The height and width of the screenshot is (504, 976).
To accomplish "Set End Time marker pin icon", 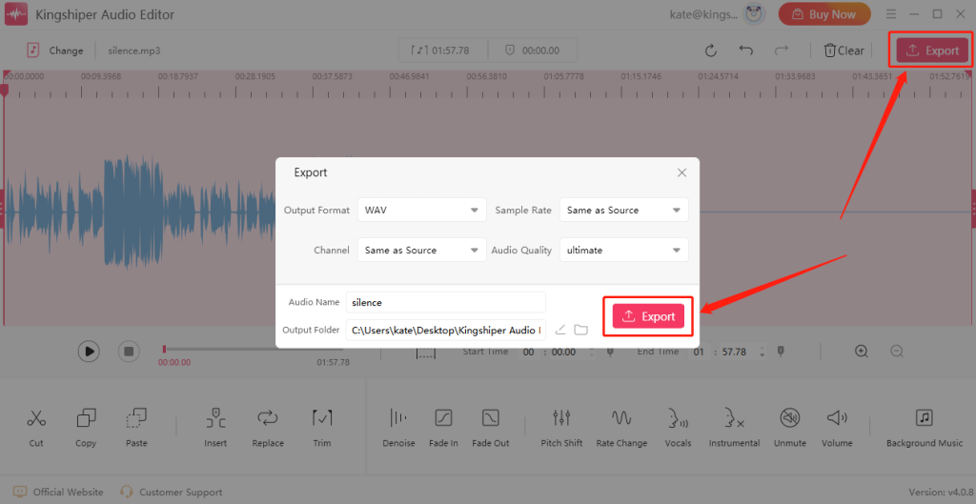I will click(x=781, y=352).
